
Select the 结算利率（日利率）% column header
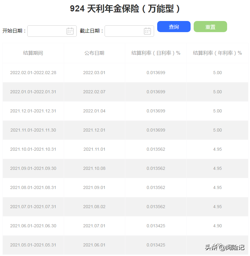156,53
